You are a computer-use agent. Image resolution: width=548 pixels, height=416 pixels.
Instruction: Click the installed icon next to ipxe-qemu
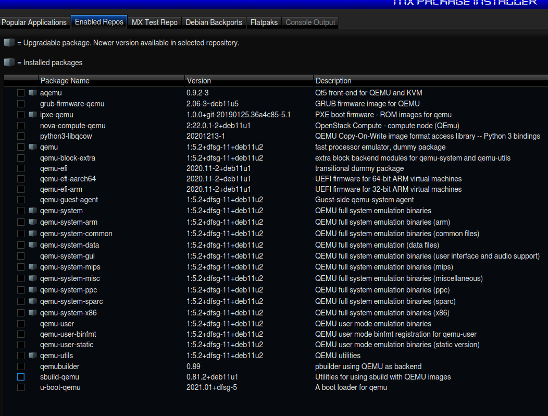tap(33, 114)
